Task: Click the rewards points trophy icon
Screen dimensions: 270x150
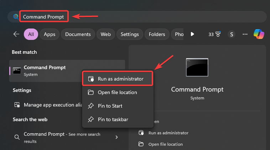Action: [x=218, y=34]
